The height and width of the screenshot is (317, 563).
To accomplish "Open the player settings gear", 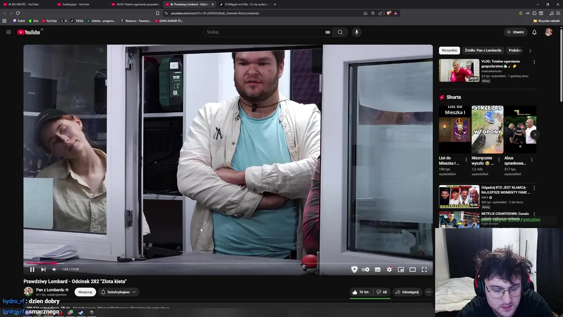I will [389, 269].
